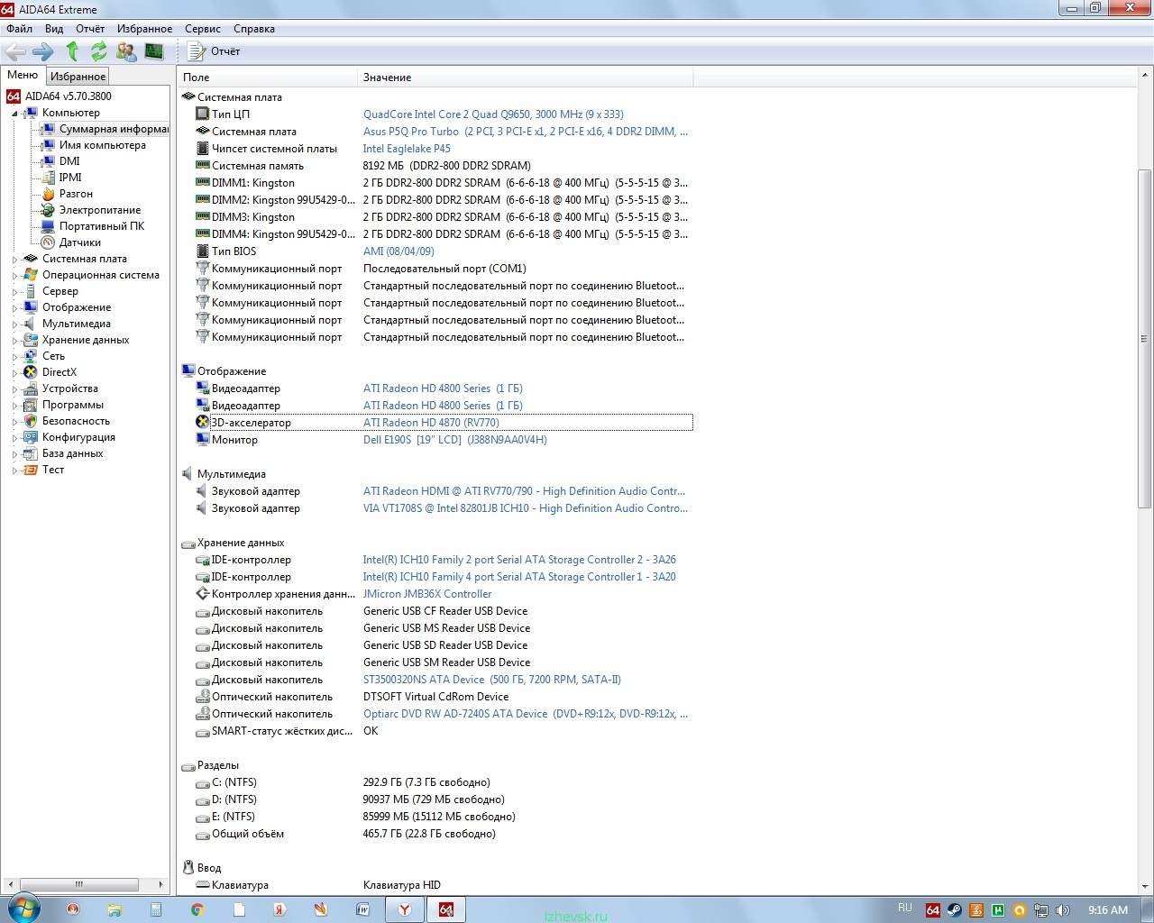Open the Windows Start button
This screenshot has height=923, width=1154.
pos(23,909)
